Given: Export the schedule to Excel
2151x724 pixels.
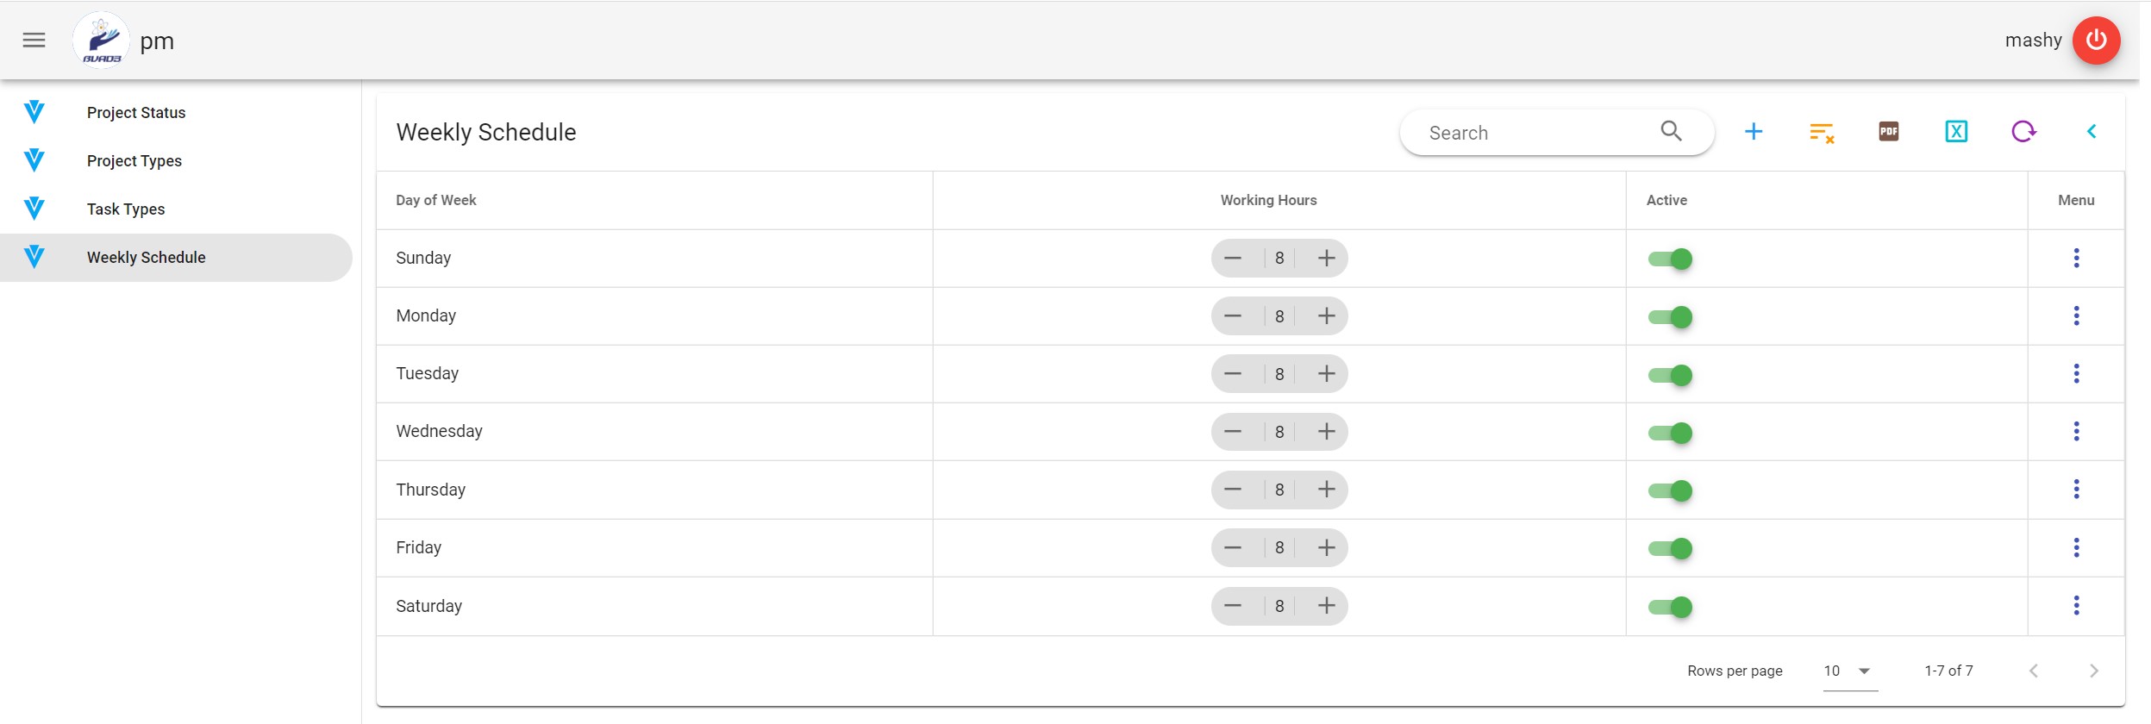Looking at the screenshot, I should 1955,132.
